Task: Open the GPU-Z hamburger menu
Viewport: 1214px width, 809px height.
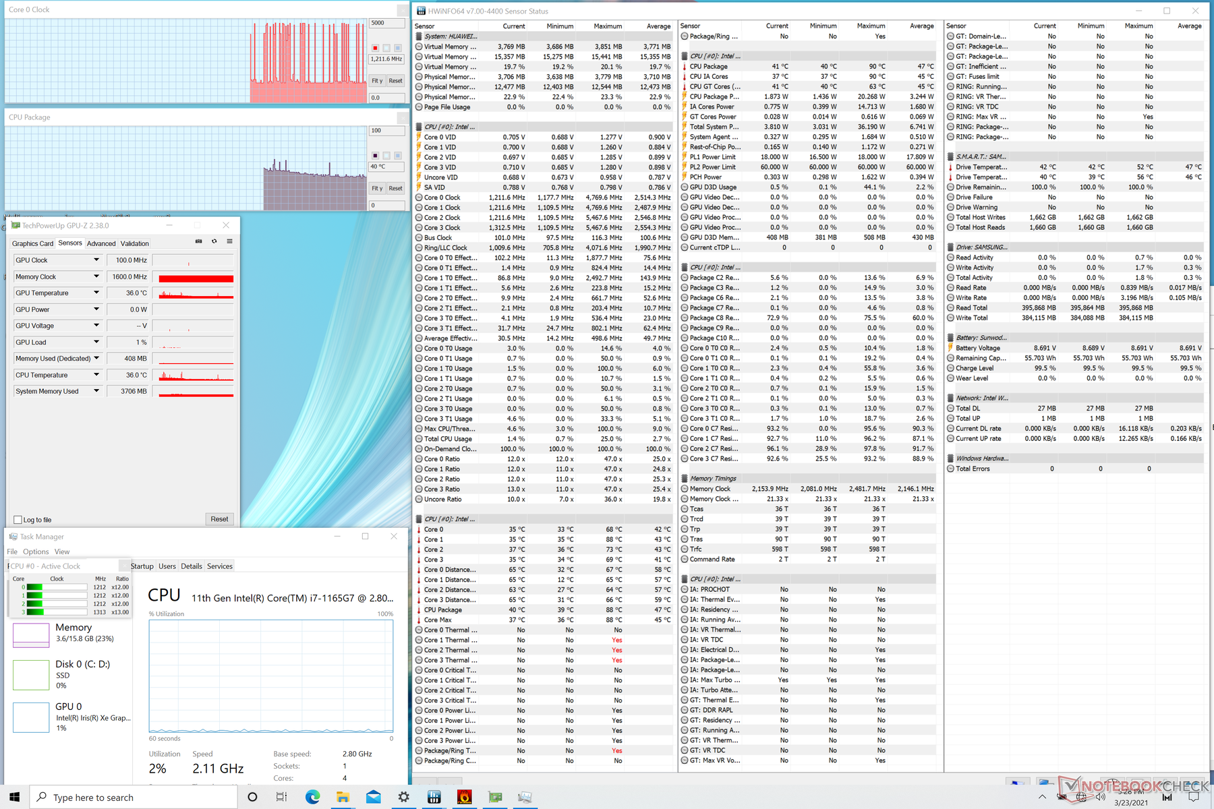Action: click(229, 241)
